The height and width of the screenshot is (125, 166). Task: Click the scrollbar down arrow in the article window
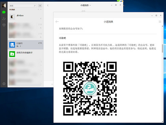(162, 121)
